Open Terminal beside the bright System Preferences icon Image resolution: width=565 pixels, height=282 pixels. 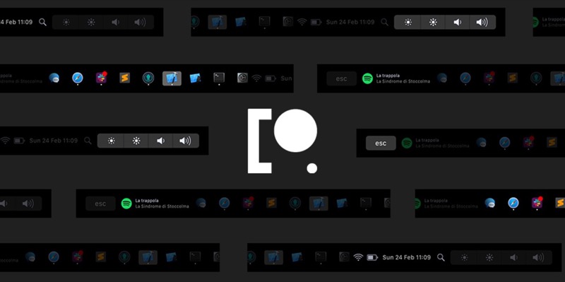coord(219,78)
